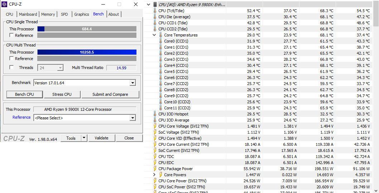Click the Bench CPU button
379x193 pixels.
coord(24,94)
